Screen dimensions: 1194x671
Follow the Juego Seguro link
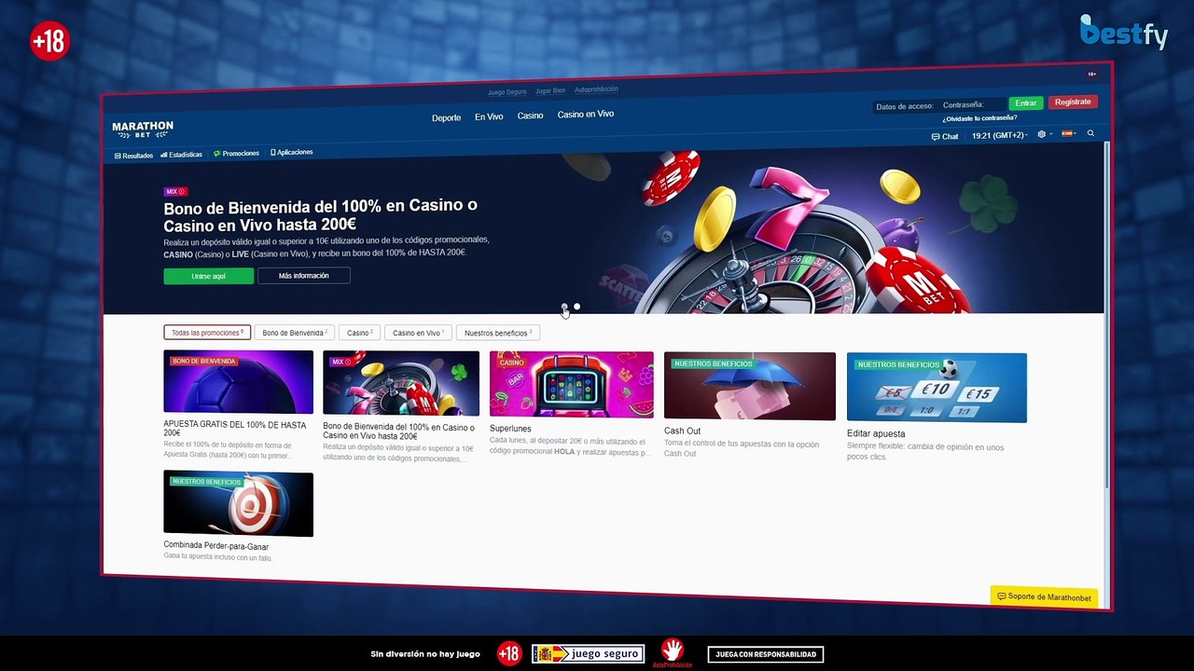point(507,92)
